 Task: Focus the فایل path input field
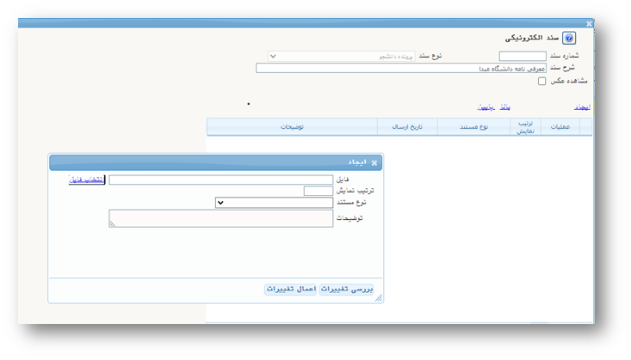coord(220,180)
